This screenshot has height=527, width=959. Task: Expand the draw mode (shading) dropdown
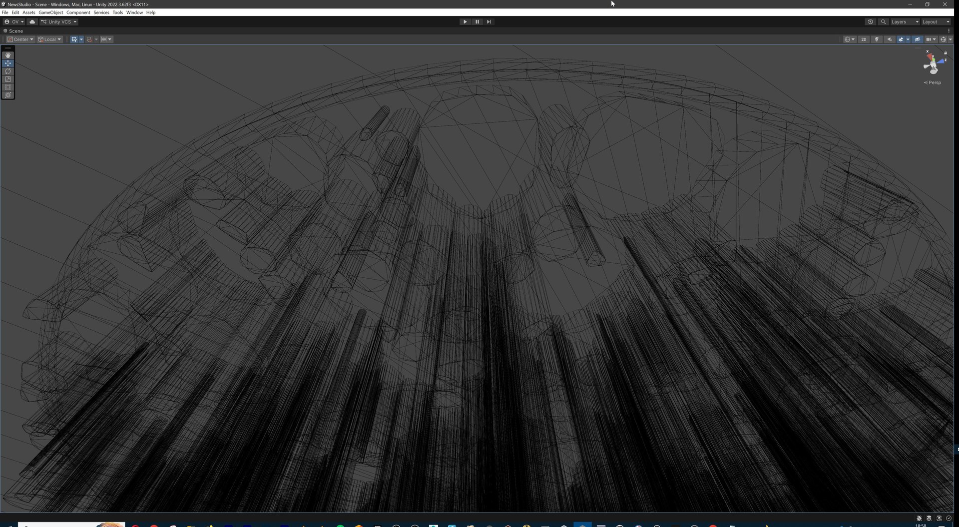[x=849, y=39]
